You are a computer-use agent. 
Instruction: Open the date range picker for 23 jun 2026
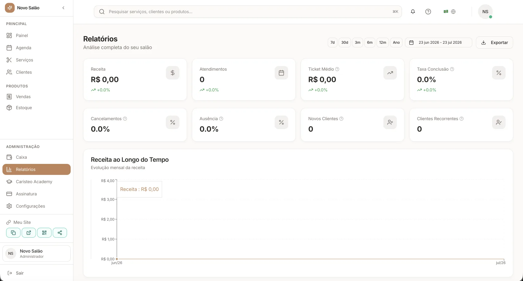(x=439, y=43)
